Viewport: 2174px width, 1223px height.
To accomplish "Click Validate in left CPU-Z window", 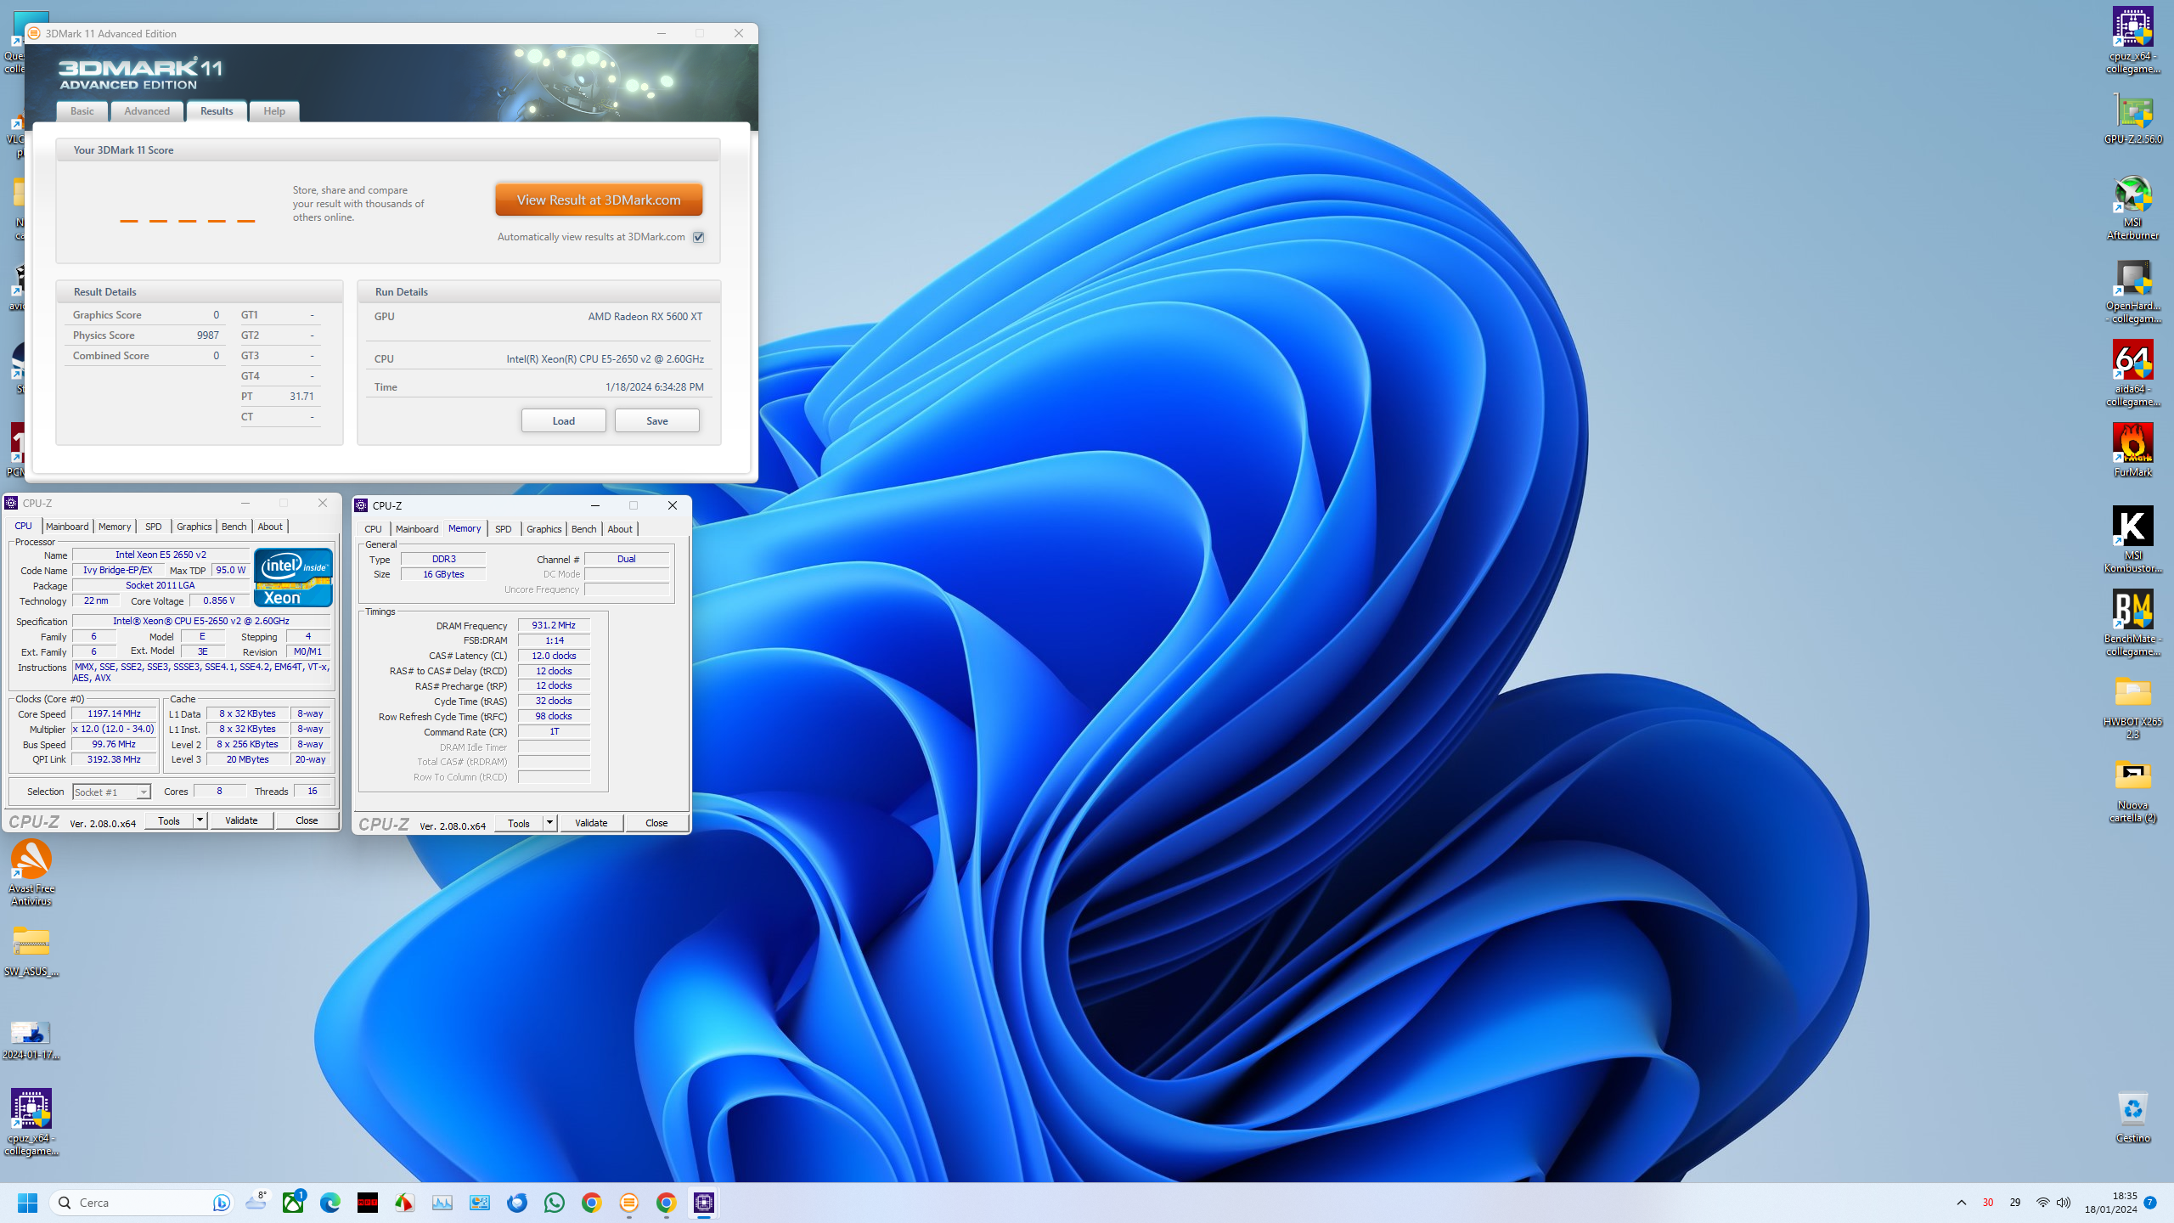I will click(241, 820).
